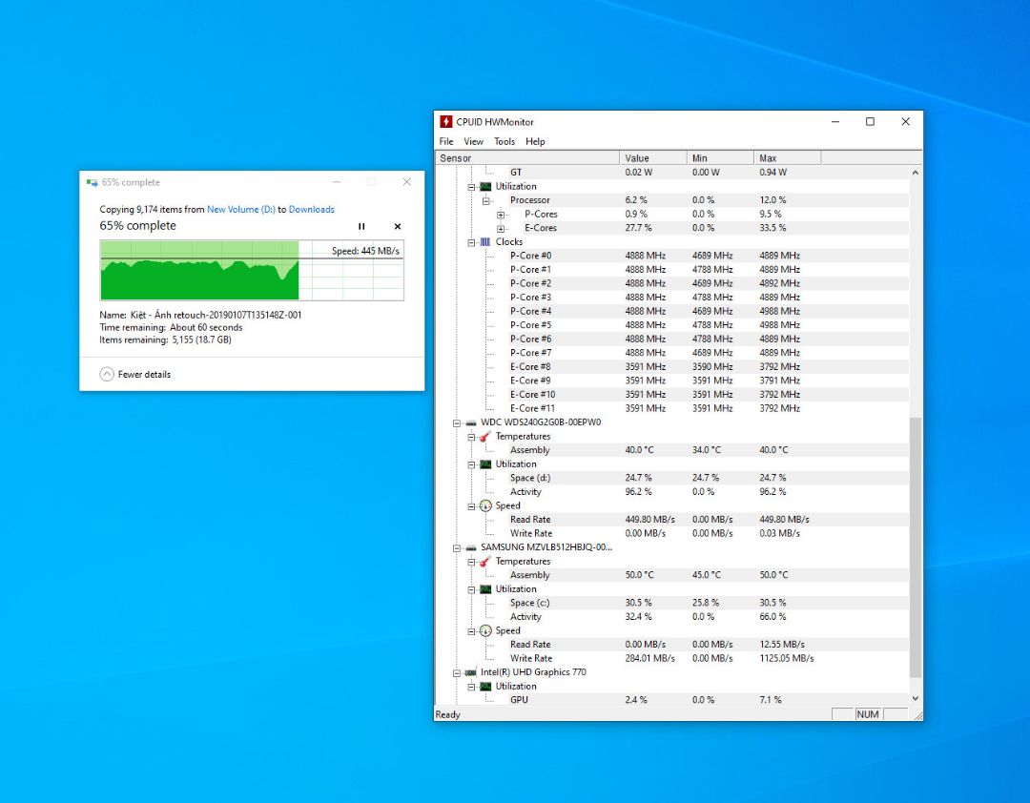Expand the E-Cores utilization node
Viewport: 1030px width, 803px height.
coord(501,229)
